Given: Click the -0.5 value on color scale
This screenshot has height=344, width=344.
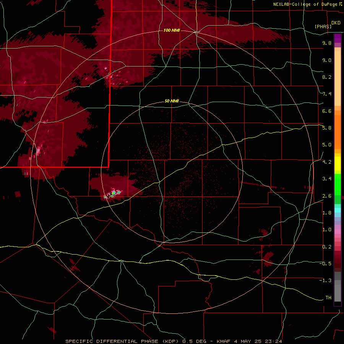Looking at the screenshot, I should click(325, 264).
